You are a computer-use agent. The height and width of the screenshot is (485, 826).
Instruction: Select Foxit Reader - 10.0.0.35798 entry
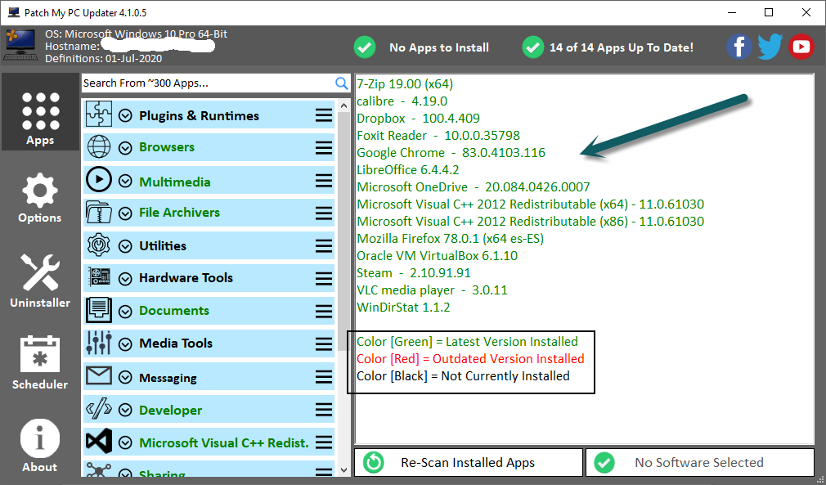click(438, 136)
